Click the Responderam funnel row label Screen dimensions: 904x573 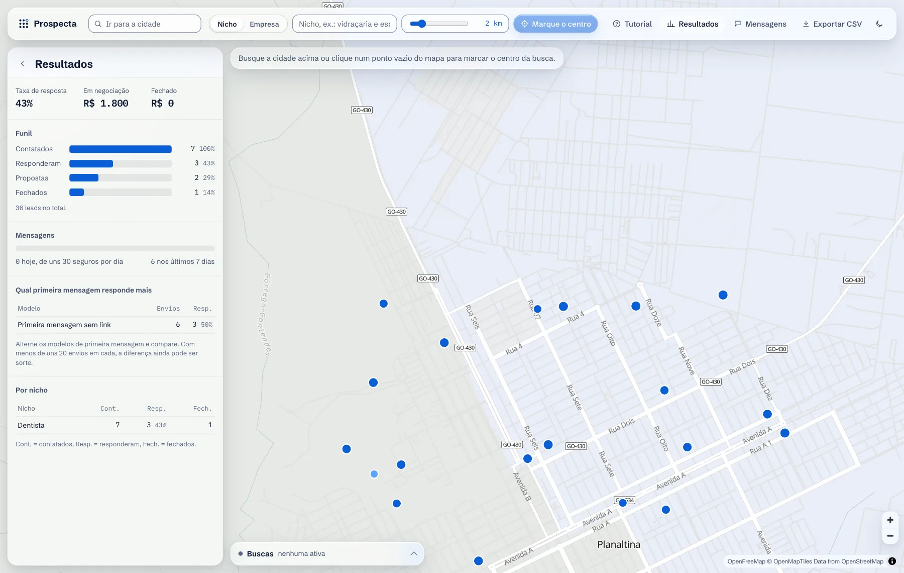click(x=38, y=163)
